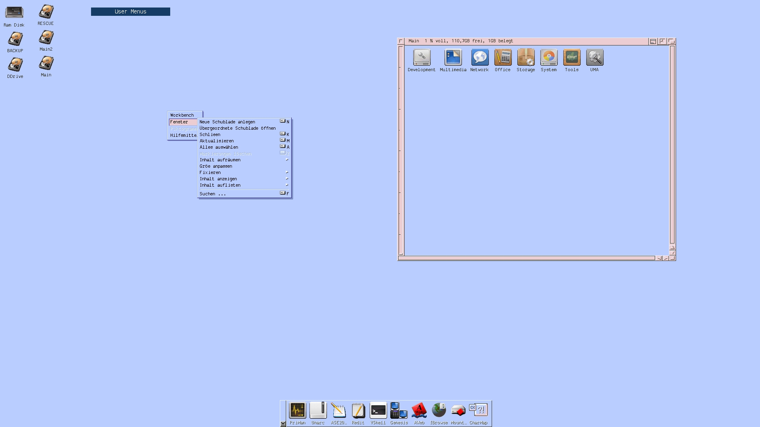Click scroll right arrow in Main window
The height and width of the screenshot is (427, 760).
666,258
